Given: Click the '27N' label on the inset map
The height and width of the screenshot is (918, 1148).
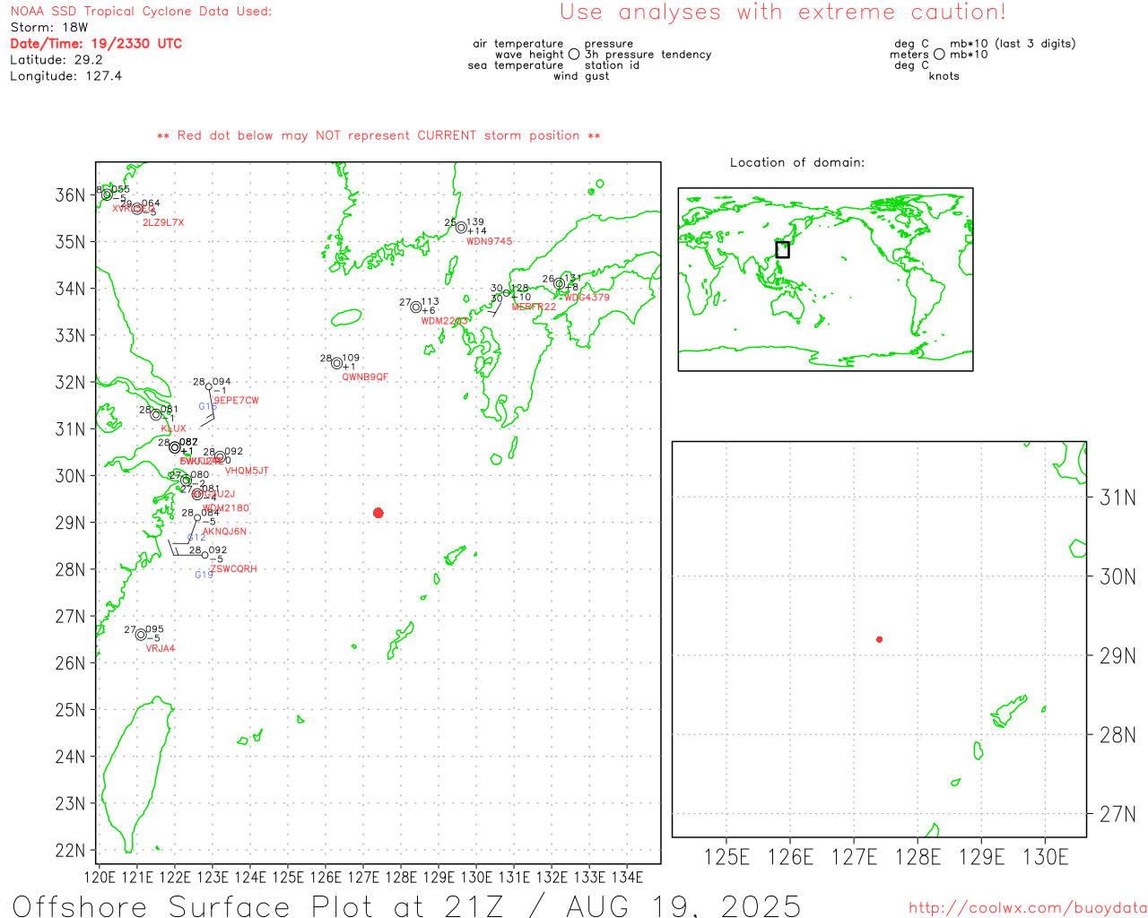Looking at the screenshot, I should point(1118,814).
